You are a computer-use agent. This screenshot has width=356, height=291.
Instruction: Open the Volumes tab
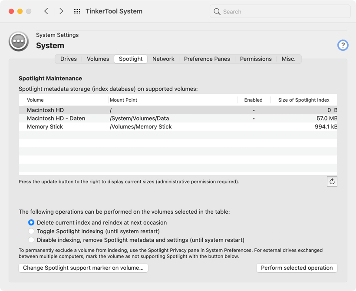point(98,59)
